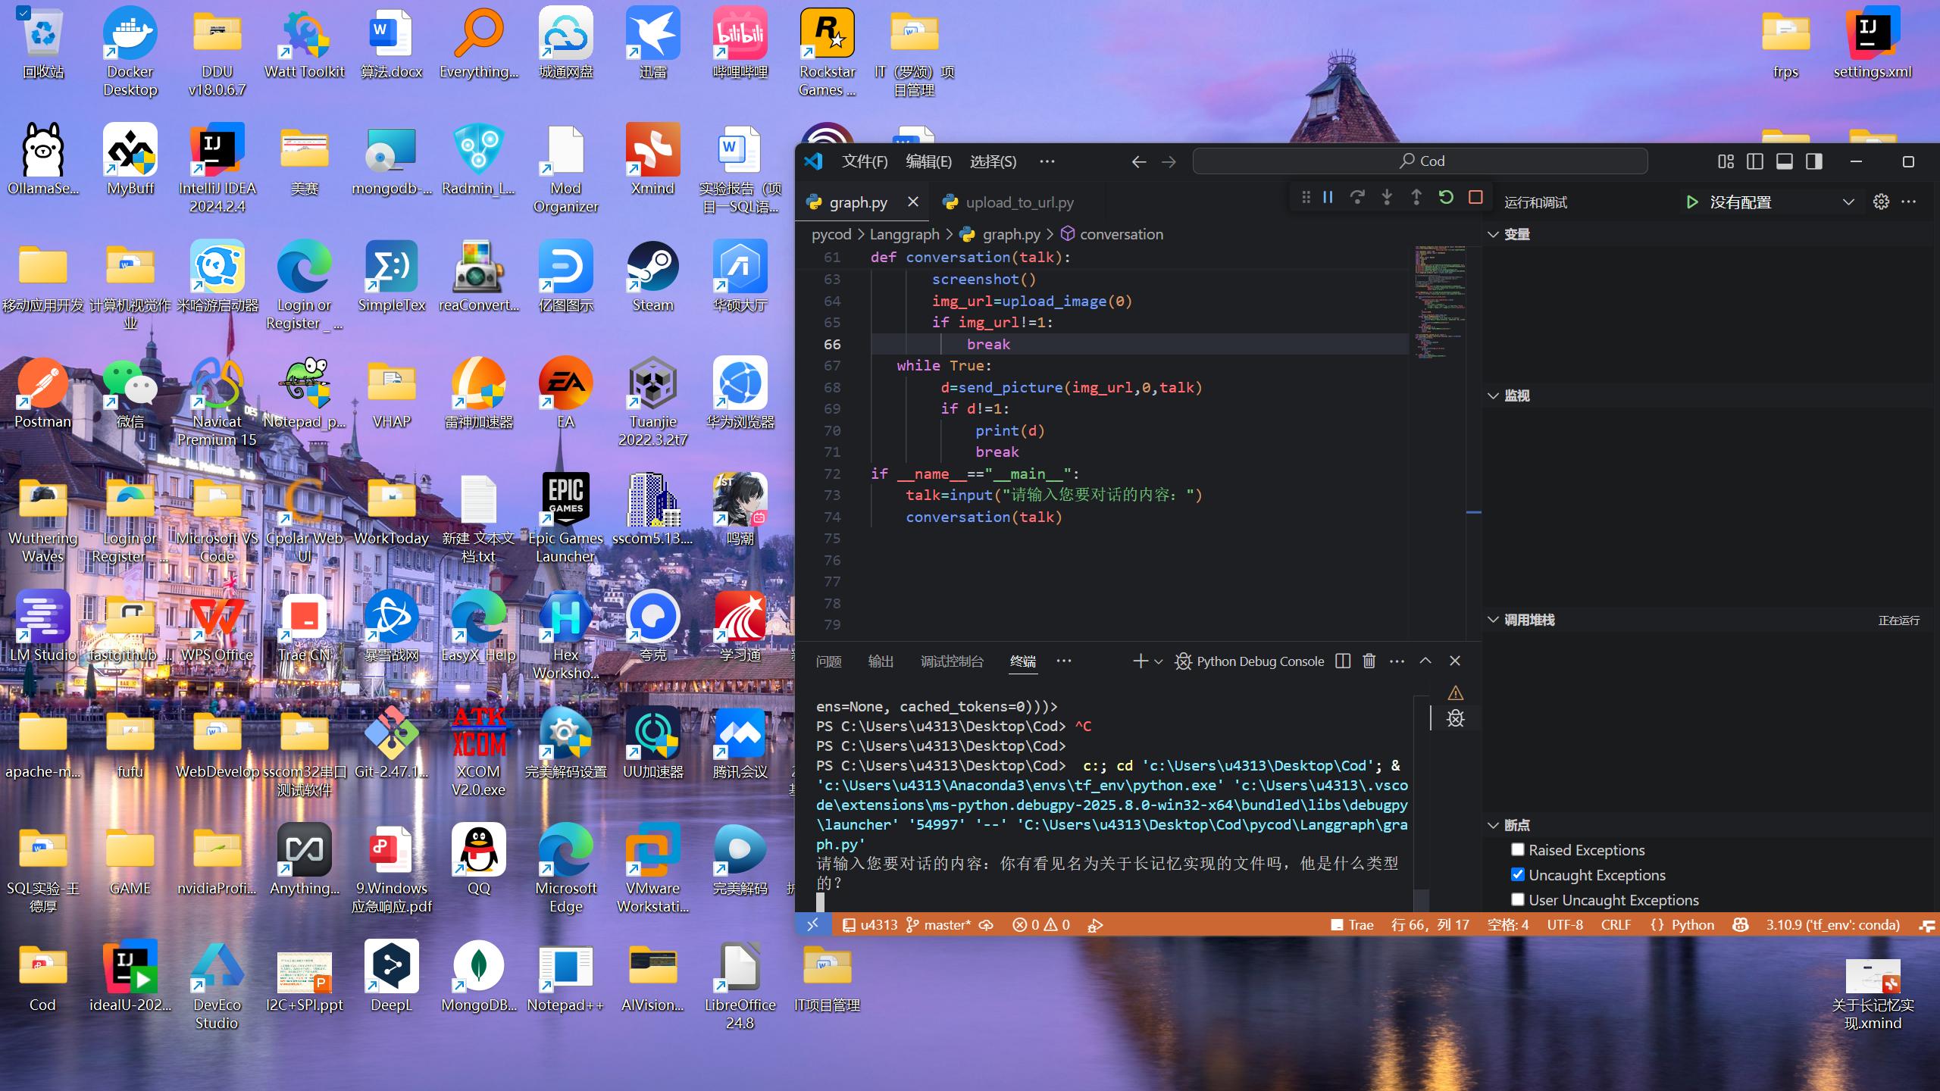Open the problems count in the status bar
Image resolution: width=1940 pixels, height=1091 pixels.
(x=1042, y=924)
